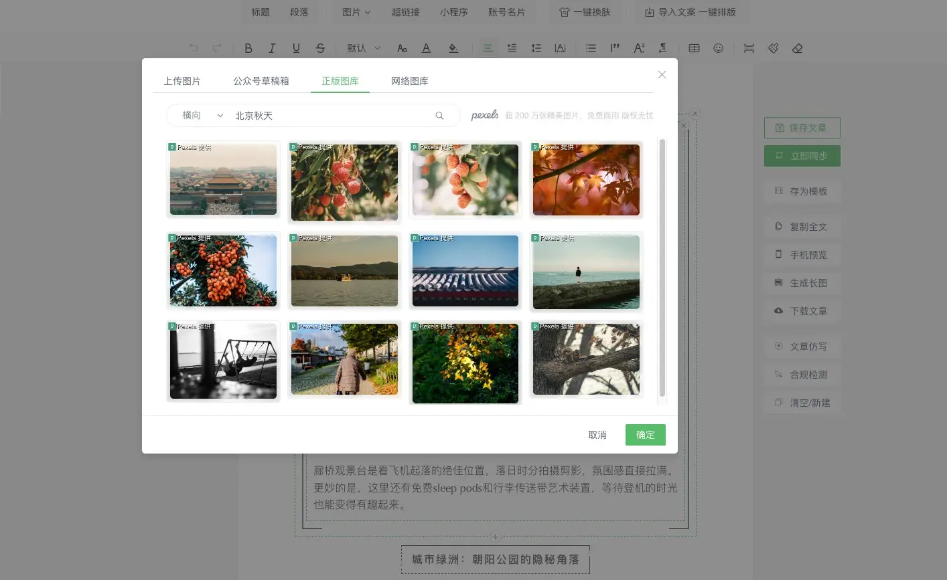Open the text highlight color swatch
Viewport: 947px width, 580px height.
(453, 48)
